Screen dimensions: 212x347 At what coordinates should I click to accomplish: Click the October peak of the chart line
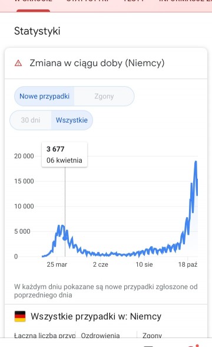coord(196,162)
